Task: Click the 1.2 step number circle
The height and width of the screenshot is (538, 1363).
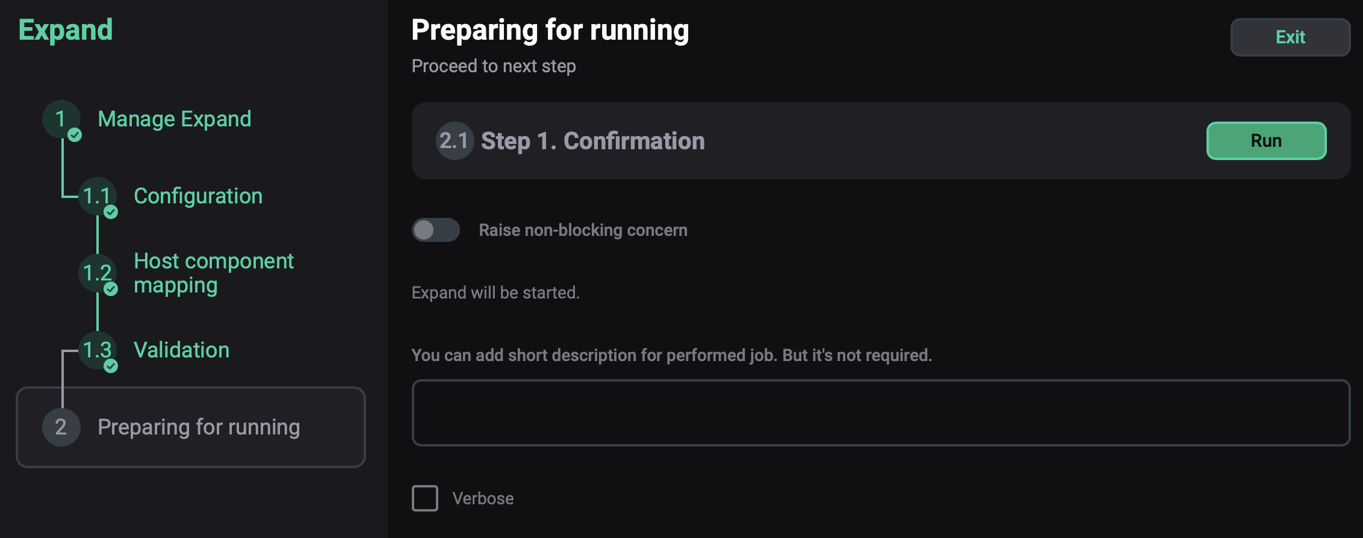Action: coord(97,273)
